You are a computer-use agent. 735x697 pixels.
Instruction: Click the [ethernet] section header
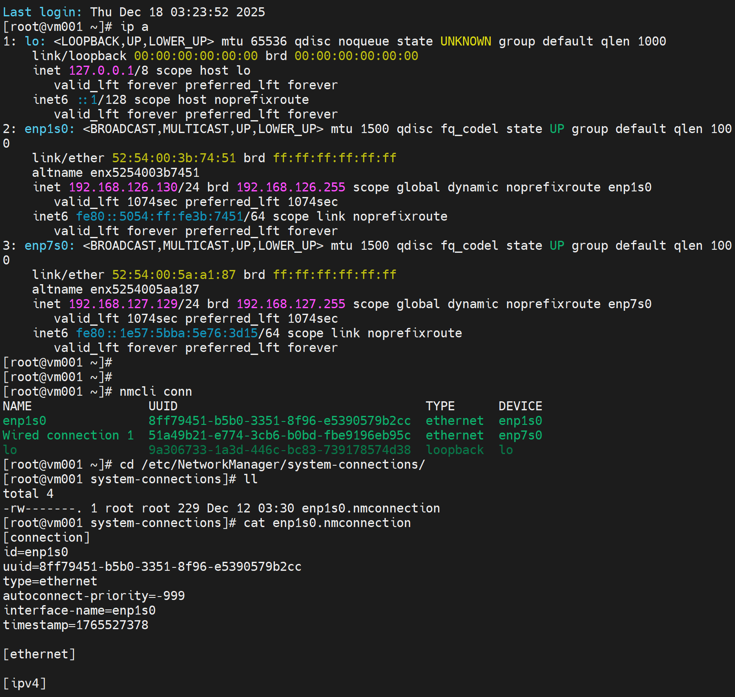(x=39, y=655)
